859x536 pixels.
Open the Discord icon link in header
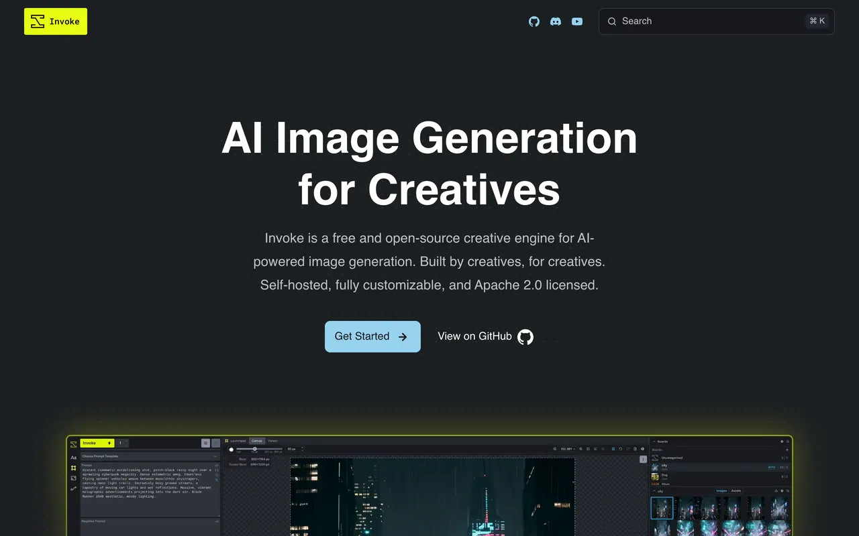coord(556,21)
